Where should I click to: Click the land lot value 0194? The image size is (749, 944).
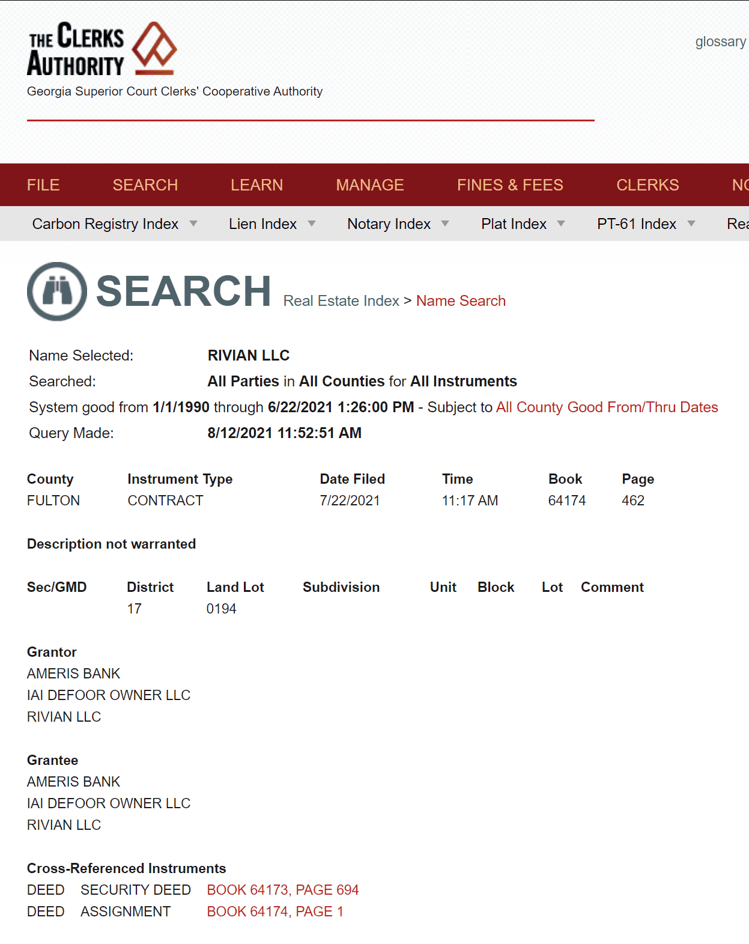pos(221,609)
